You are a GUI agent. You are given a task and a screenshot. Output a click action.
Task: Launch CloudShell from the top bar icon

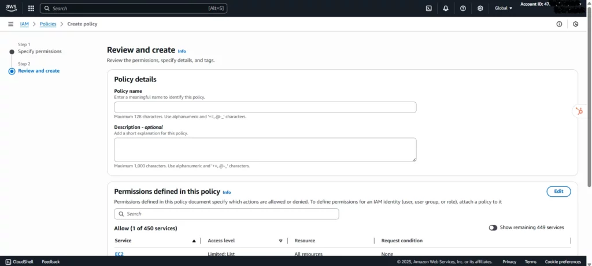(428, 8)
